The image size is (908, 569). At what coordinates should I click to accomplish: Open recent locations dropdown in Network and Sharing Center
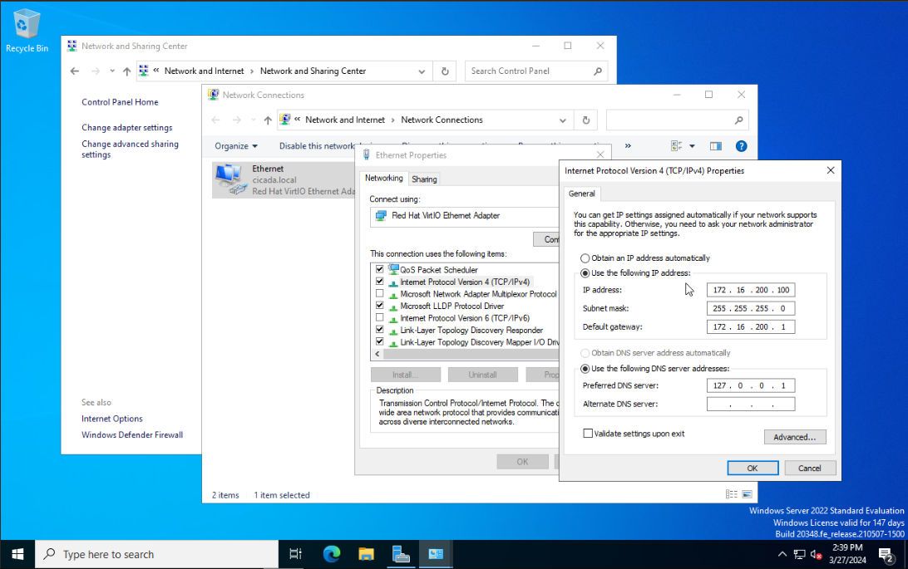[111, 71]
